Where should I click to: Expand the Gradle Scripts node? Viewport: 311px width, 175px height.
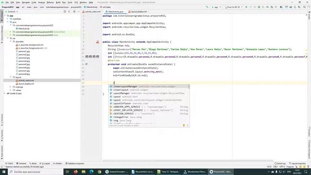(5, 93)
